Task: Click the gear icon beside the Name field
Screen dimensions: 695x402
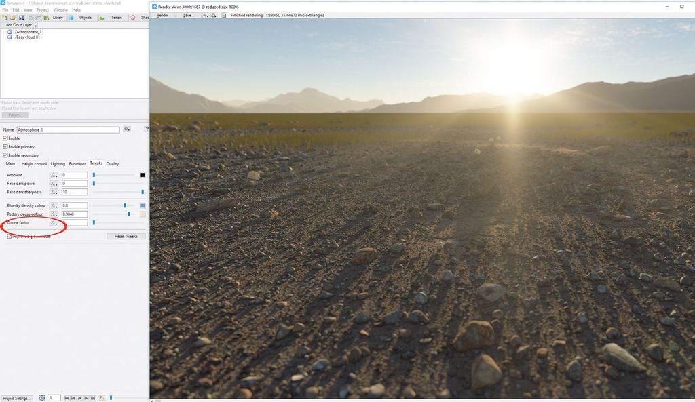Action: 126,129
